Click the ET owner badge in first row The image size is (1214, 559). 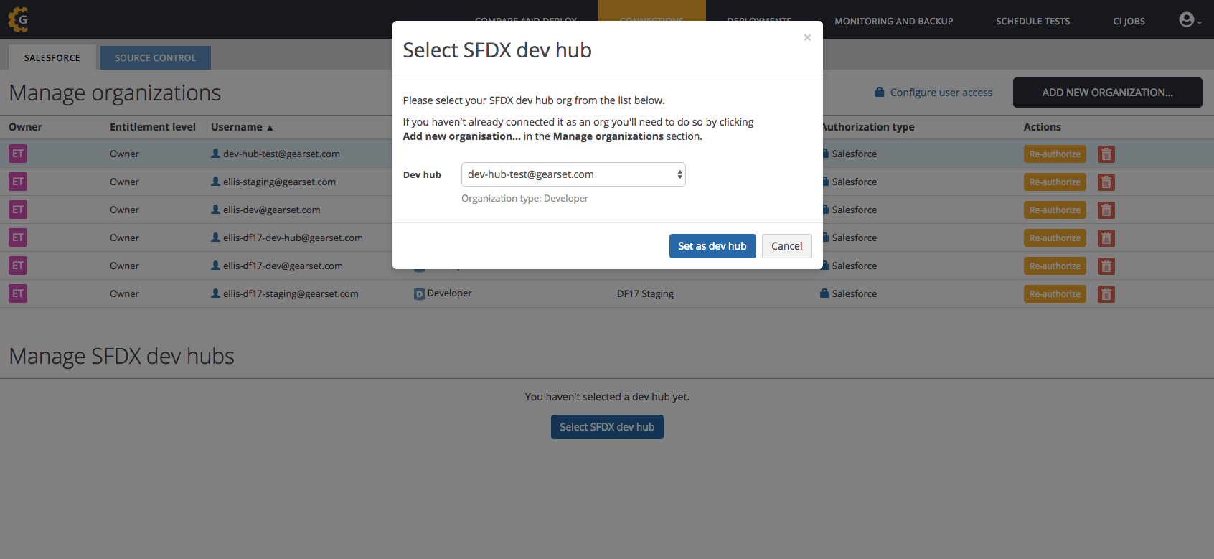[18, 154]
